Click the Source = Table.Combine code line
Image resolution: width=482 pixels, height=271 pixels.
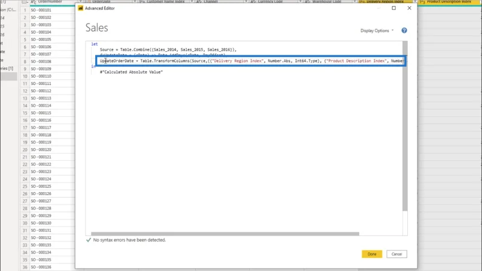pos(168,49)
